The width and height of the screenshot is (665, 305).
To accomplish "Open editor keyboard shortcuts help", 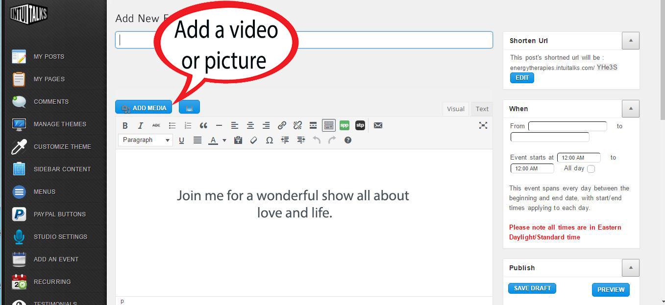I will click(348, 140).
